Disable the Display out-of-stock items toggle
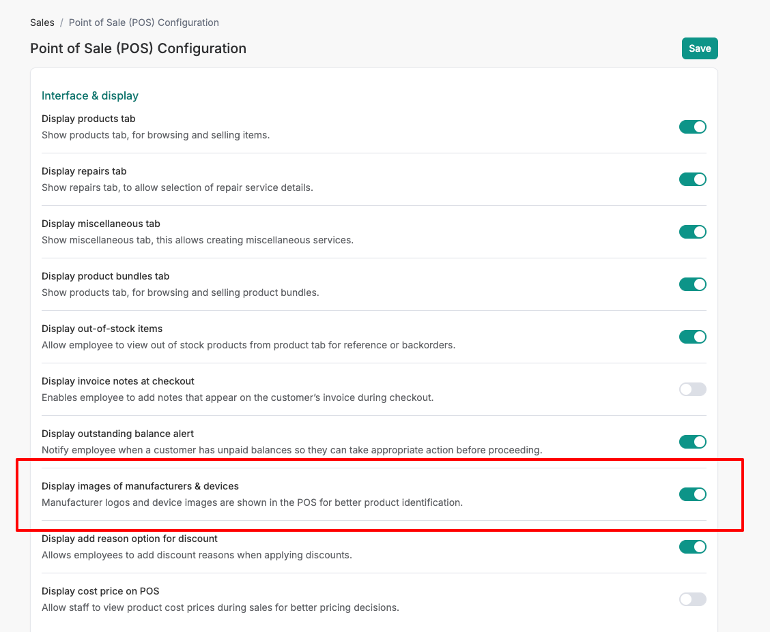This screenshot has height=632, width=770. coord(692,337)
